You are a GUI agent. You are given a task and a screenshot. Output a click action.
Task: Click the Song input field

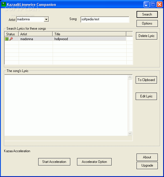(105, 19)
